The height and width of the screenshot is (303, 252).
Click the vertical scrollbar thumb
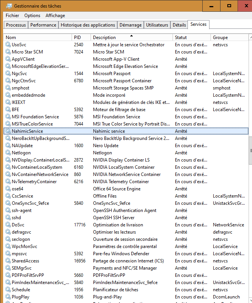pyautogui.click(x=250, y=151)
